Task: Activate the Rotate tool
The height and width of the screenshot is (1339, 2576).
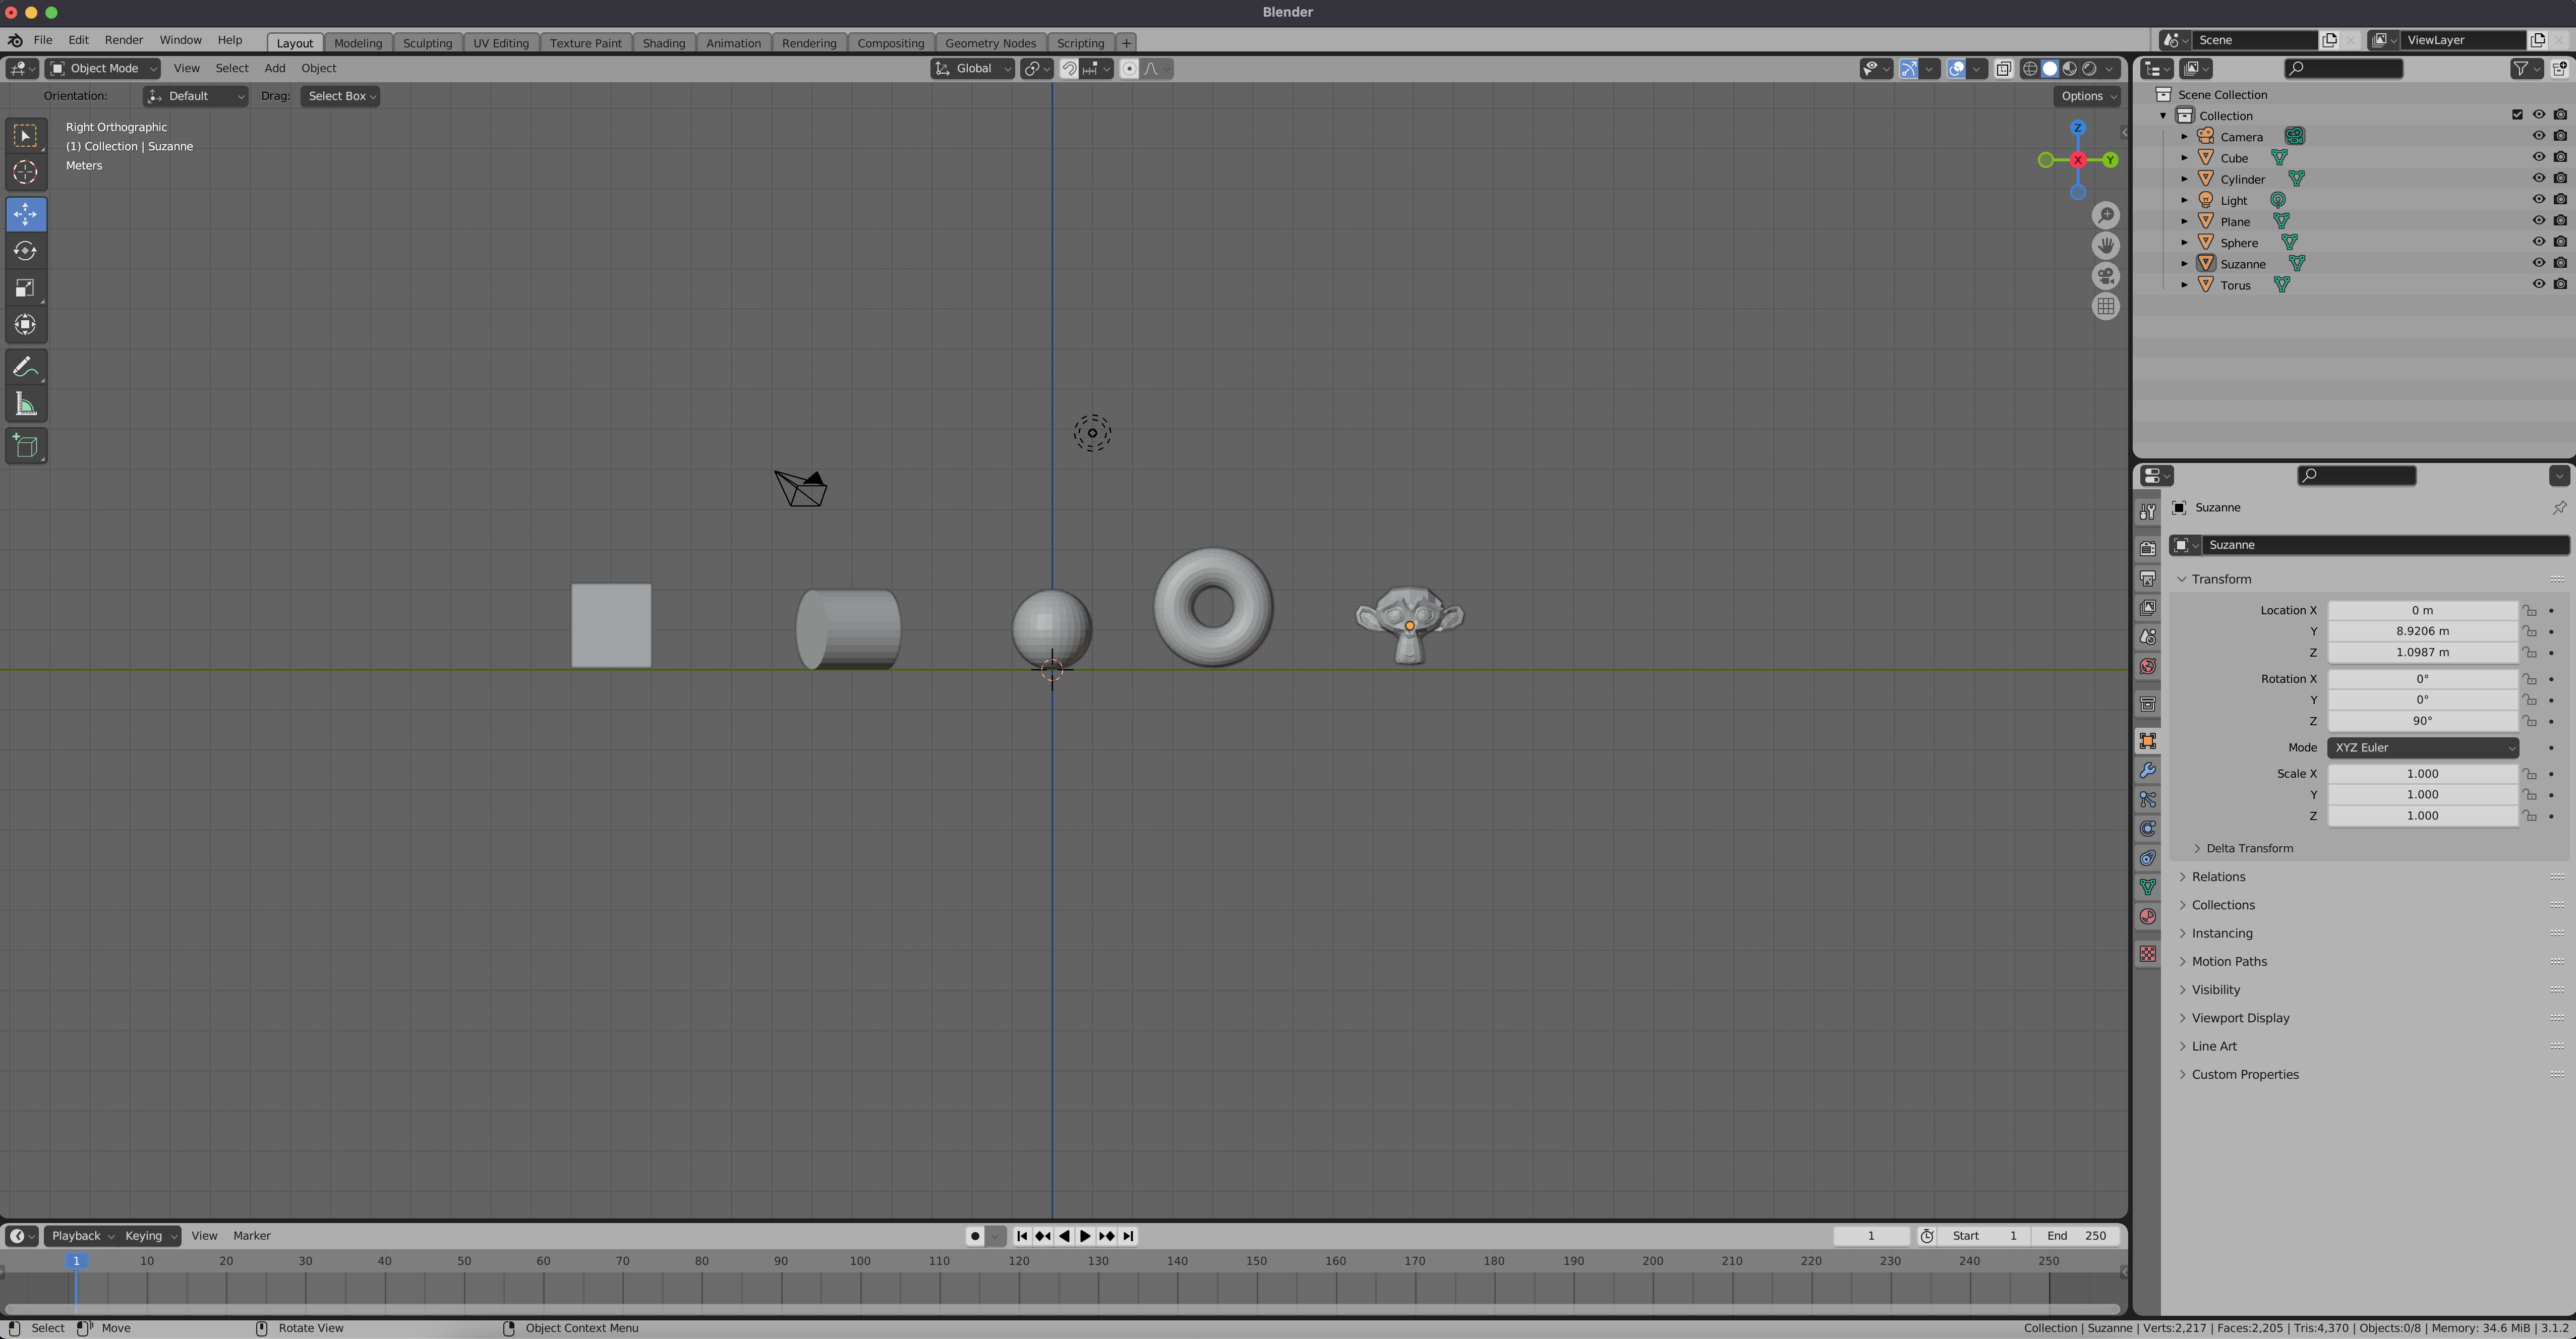Action: pos(25,251)
